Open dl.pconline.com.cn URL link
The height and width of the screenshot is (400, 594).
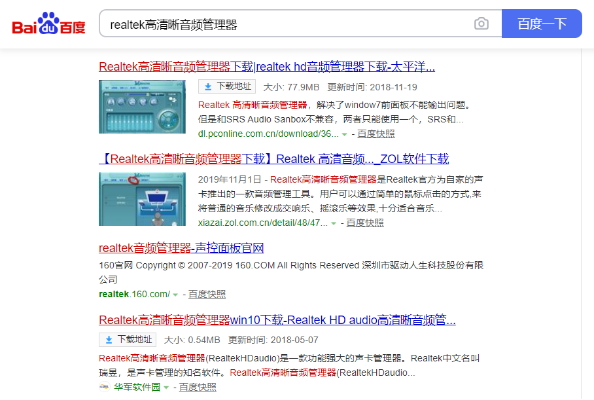(x=268, y=134)
